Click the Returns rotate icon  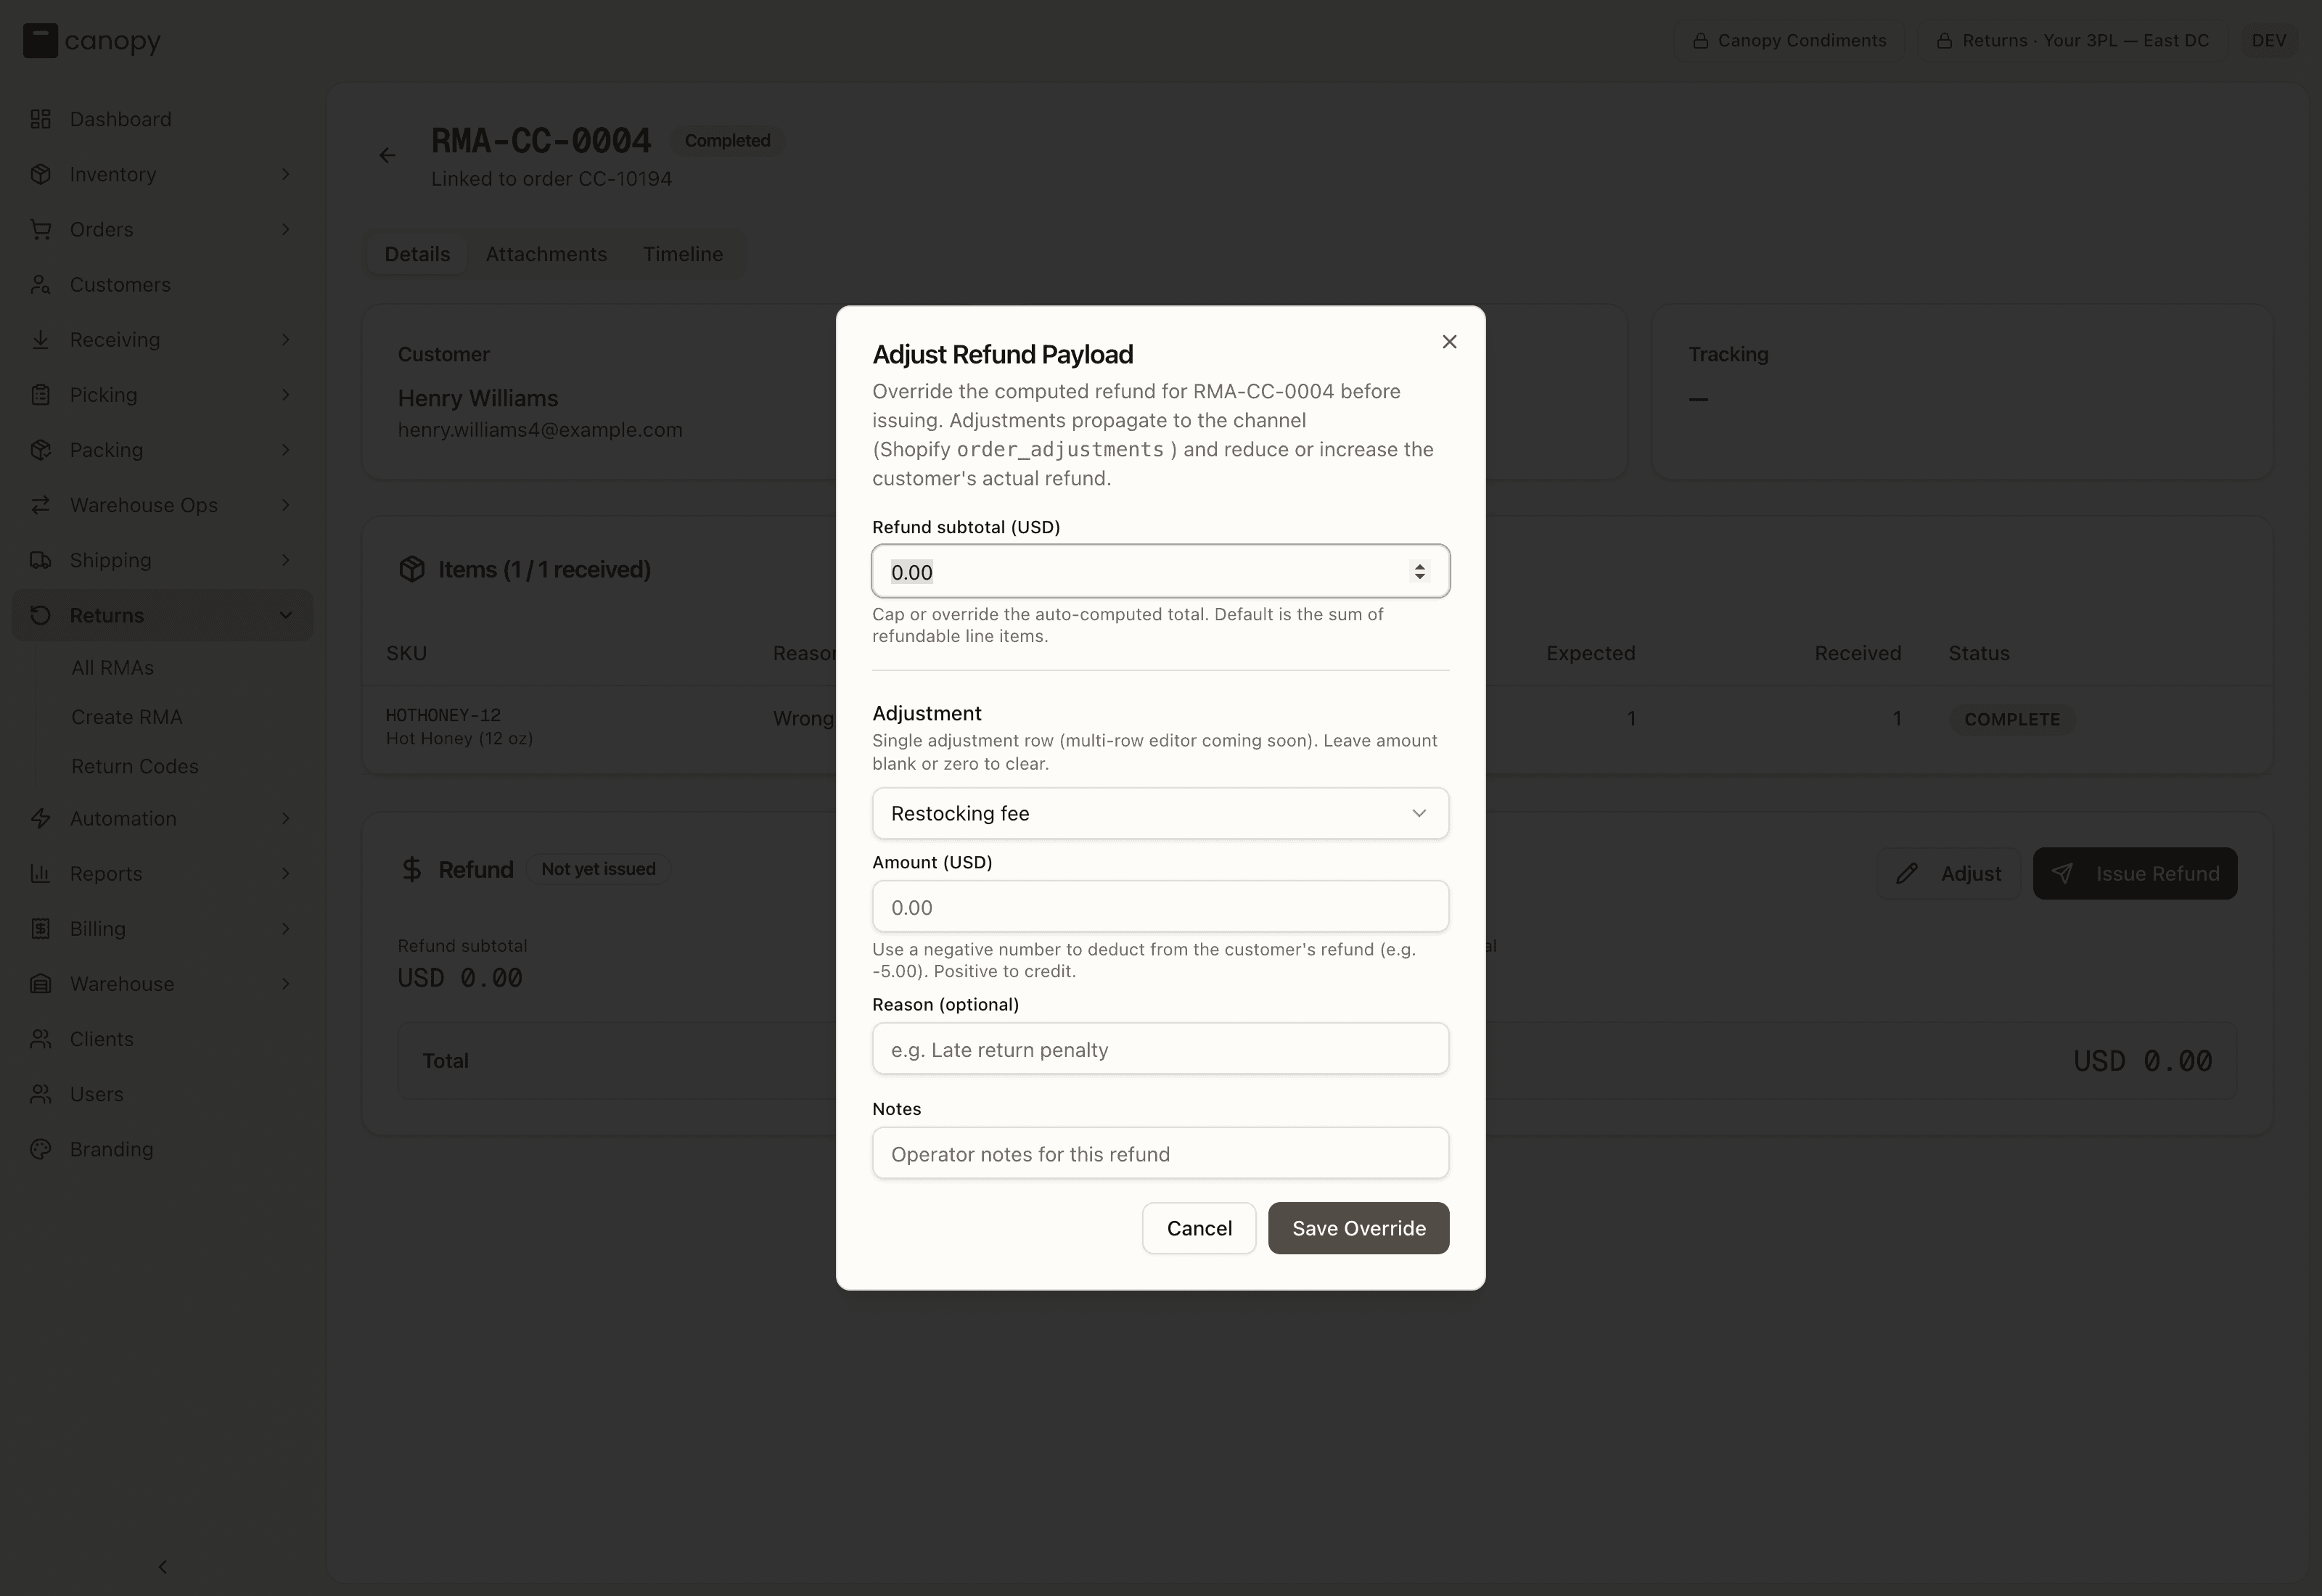pyautogui.click(x=41, y=615)
